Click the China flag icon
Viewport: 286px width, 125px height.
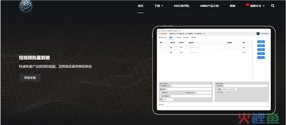[248, 5]
